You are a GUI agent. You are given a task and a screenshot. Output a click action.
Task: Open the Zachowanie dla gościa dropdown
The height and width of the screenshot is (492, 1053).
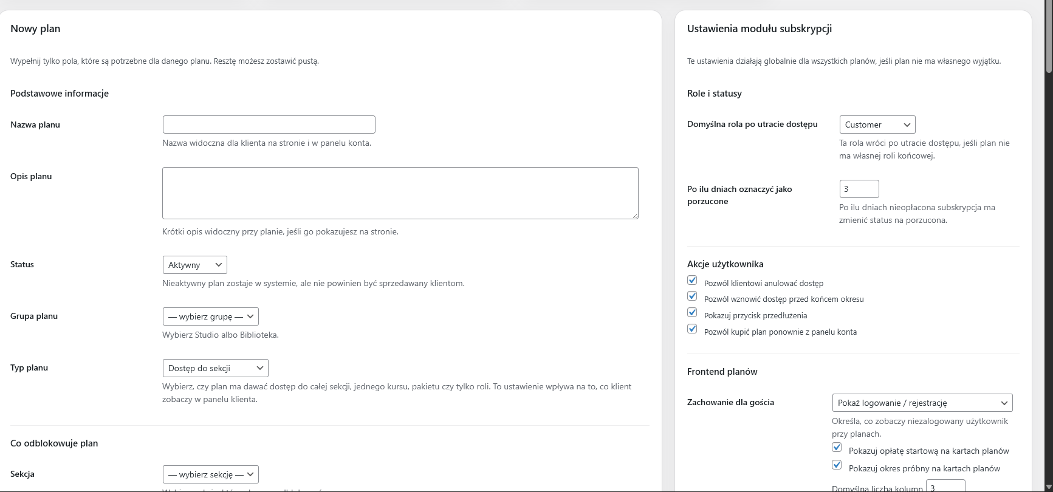[922, 403]
